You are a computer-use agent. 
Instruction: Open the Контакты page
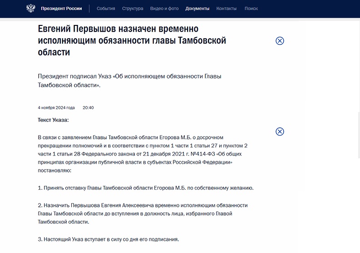coord(227,9)
